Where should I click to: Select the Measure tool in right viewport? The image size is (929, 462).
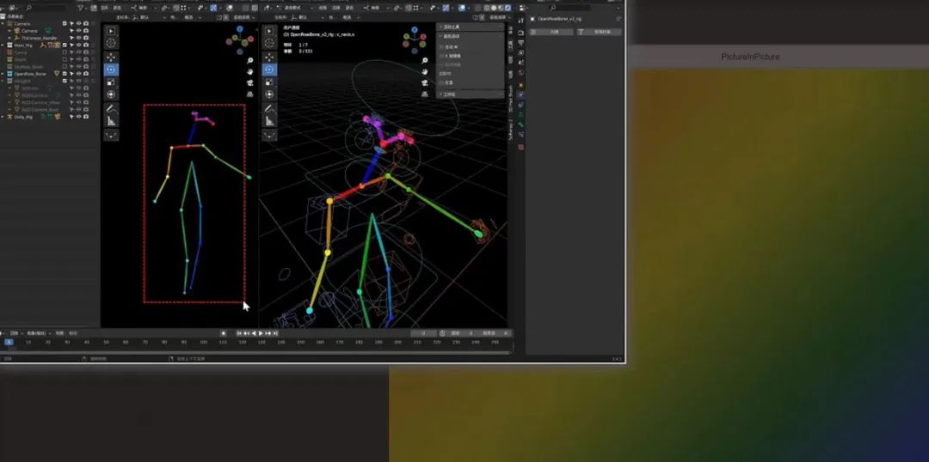(x=269, y=121)
